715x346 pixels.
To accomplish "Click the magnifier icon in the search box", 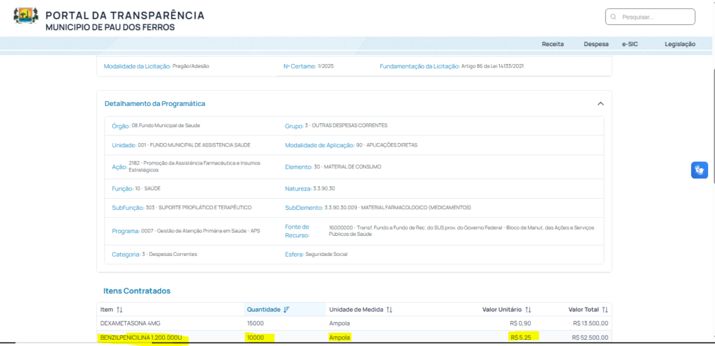I will (x=613, y=17).
